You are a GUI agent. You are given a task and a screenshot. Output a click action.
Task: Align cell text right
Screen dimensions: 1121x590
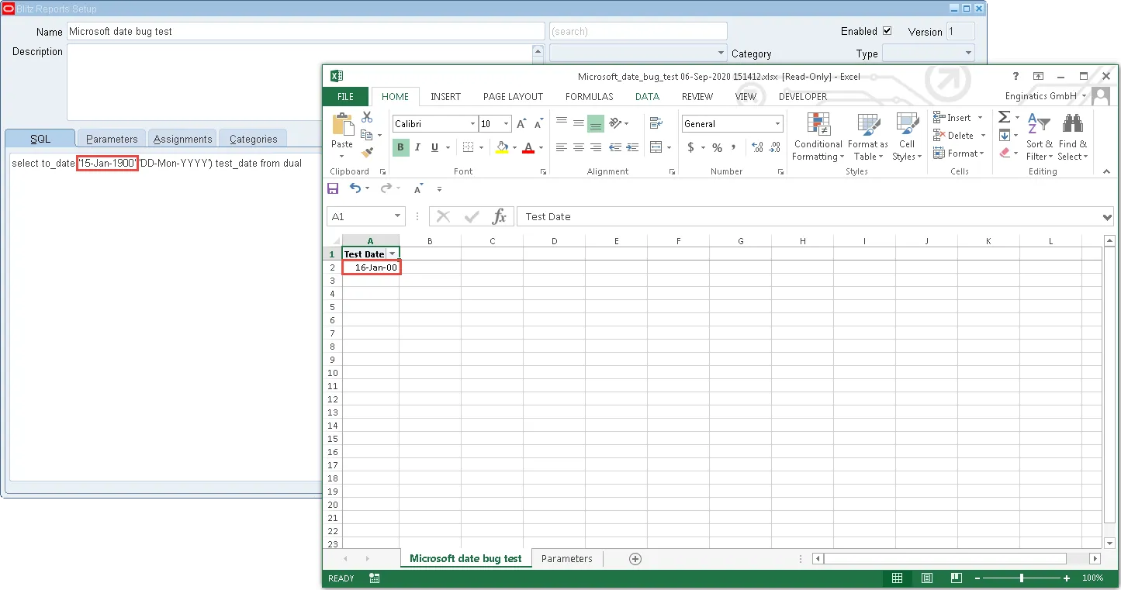(x=595, y=147)
